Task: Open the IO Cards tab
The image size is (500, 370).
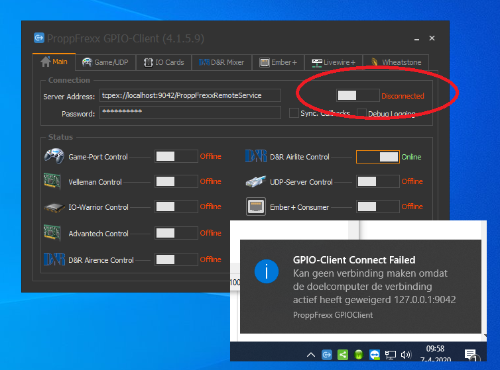Action: pos(164,62)
